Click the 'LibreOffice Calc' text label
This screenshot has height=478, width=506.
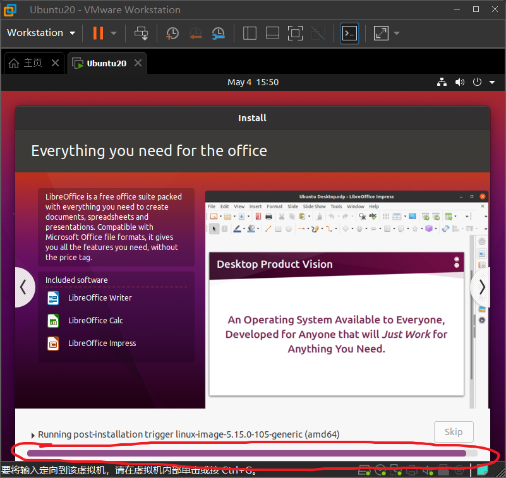click(95, 321)
